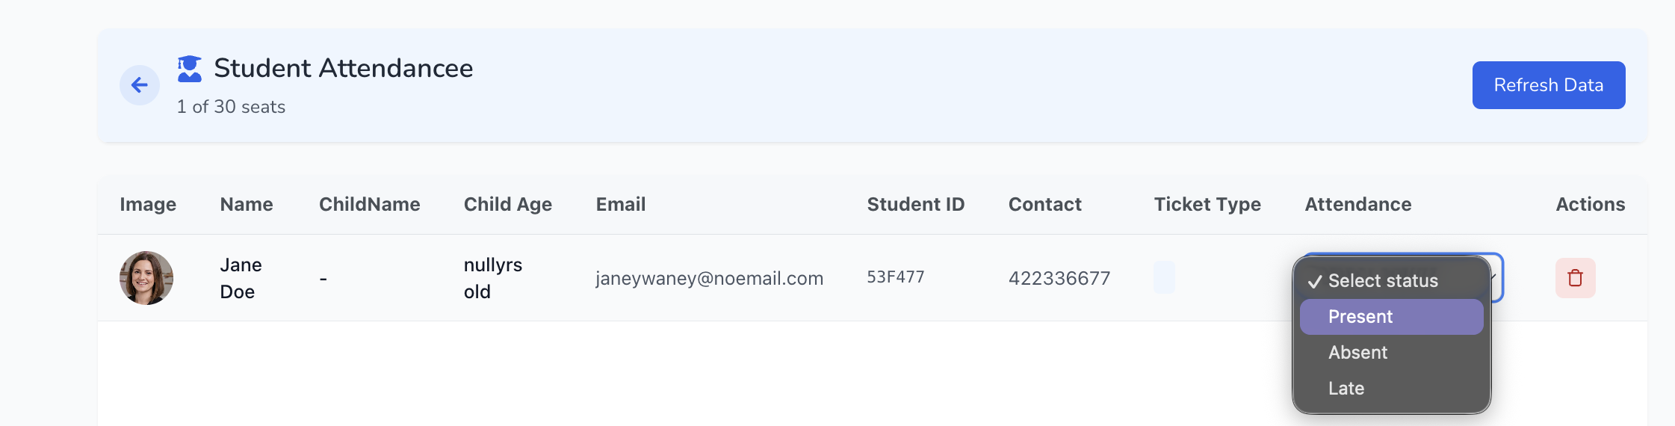Viewport: 1675px width, 426px height.
Task: Click the Student Attendancee heading
Action: (x=344, y=68)
